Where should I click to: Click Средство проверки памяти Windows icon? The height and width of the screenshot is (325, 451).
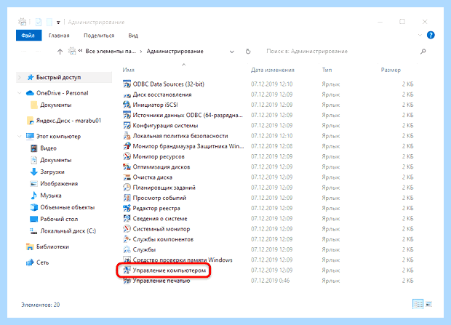tap(127, 260)
